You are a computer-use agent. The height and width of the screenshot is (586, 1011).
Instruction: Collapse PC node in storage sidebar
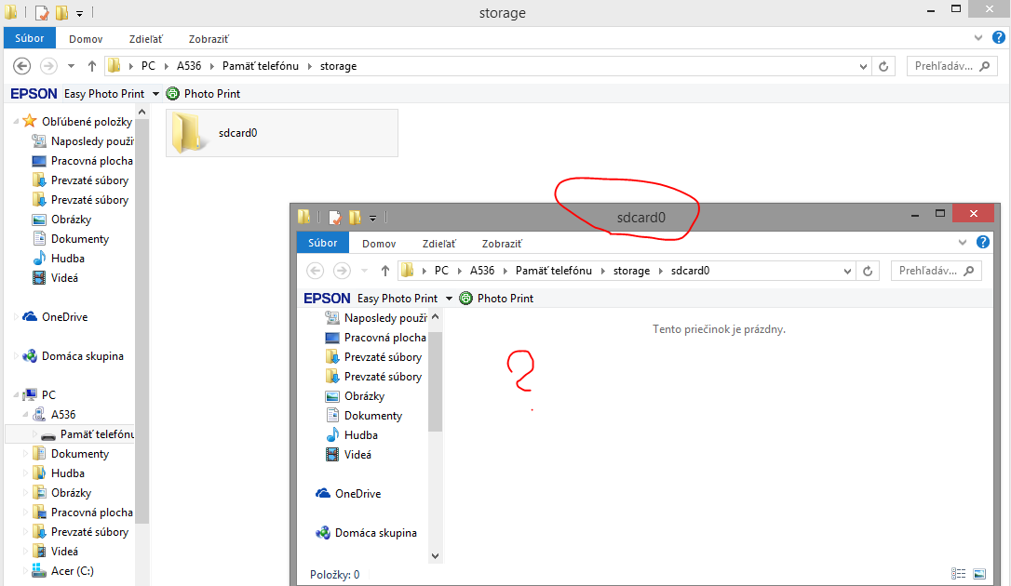(x=16, y=394)
